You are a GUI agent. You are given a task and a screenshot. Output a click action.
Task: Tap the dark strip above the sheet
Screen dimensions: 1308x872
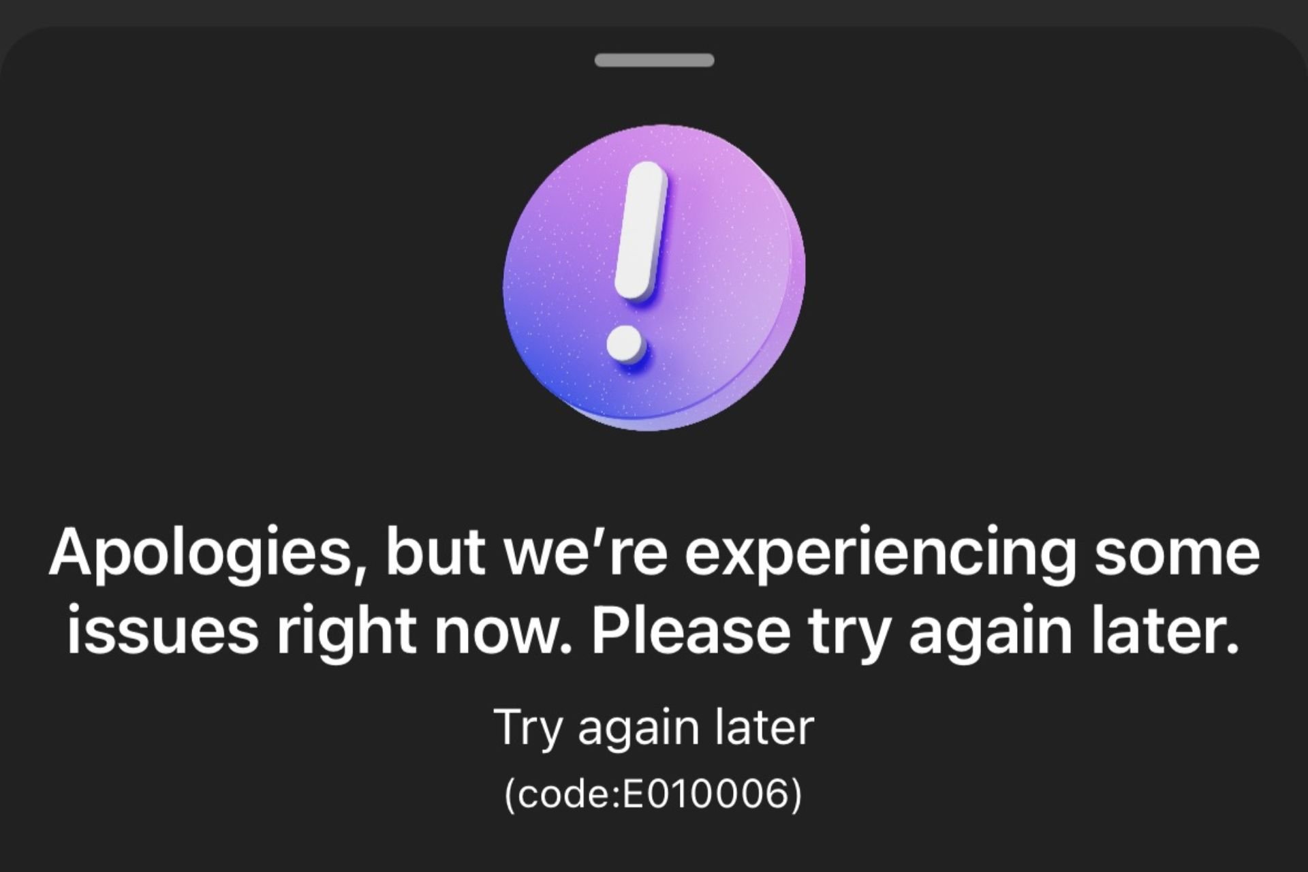tap(654, 12)
